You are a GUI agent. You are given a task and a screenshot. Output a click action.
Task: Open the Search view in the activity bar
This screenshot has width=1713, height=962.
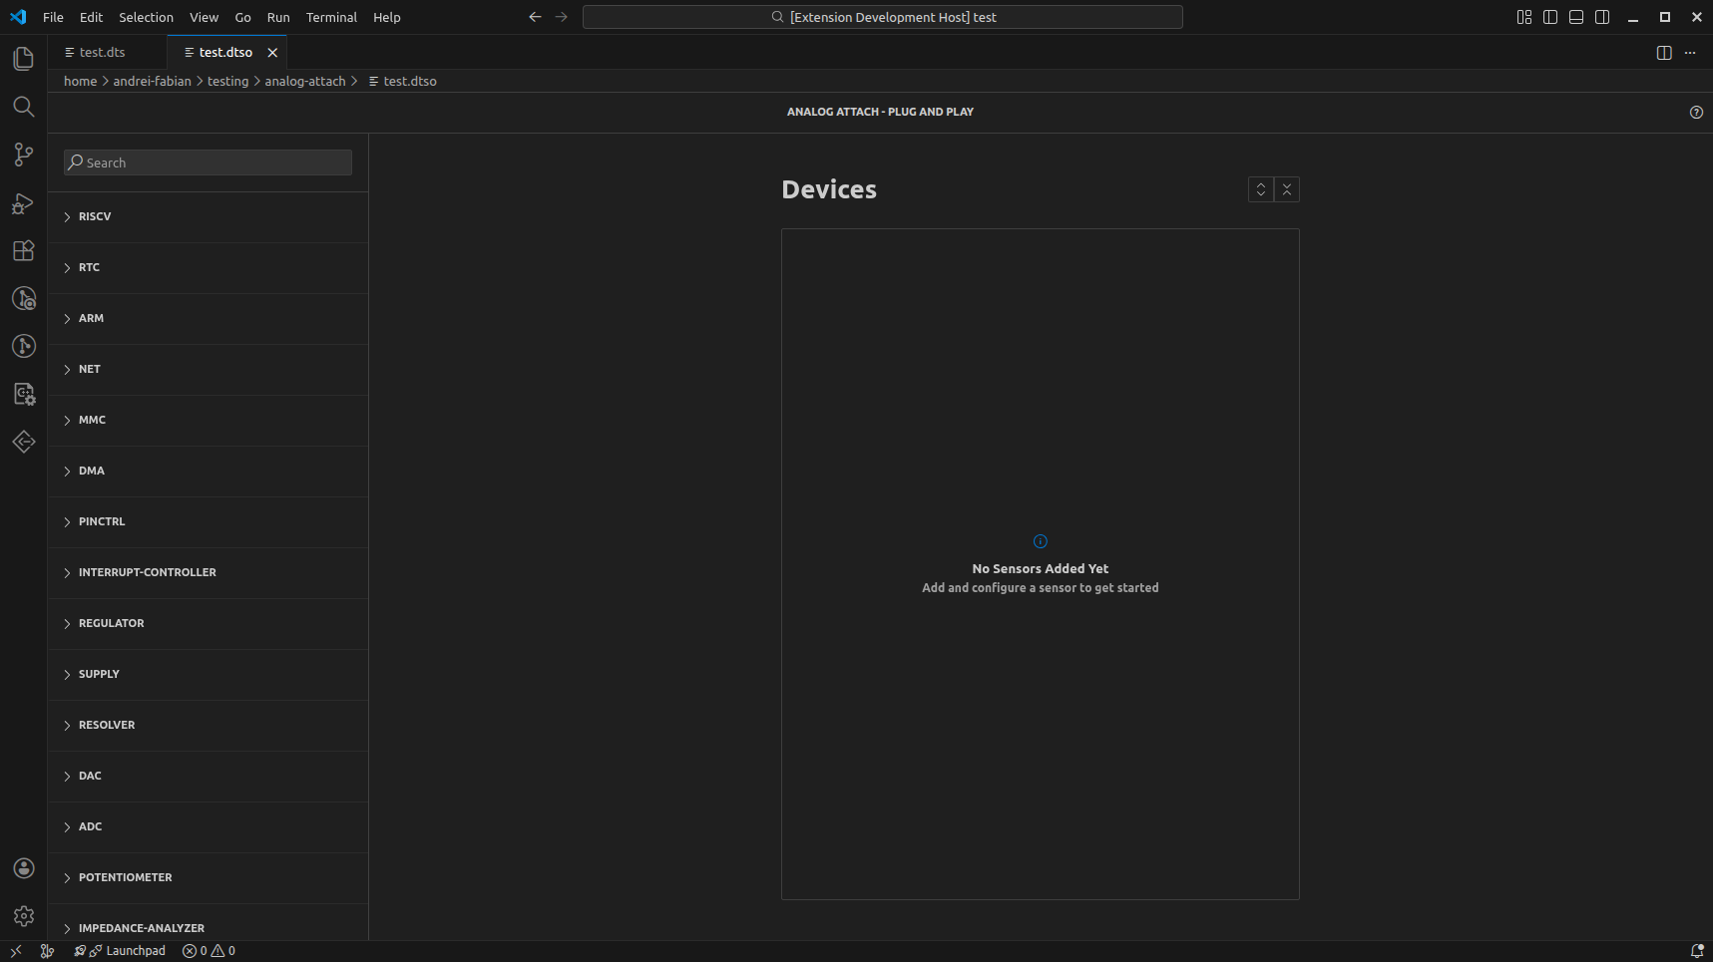[x=23, y=107]
